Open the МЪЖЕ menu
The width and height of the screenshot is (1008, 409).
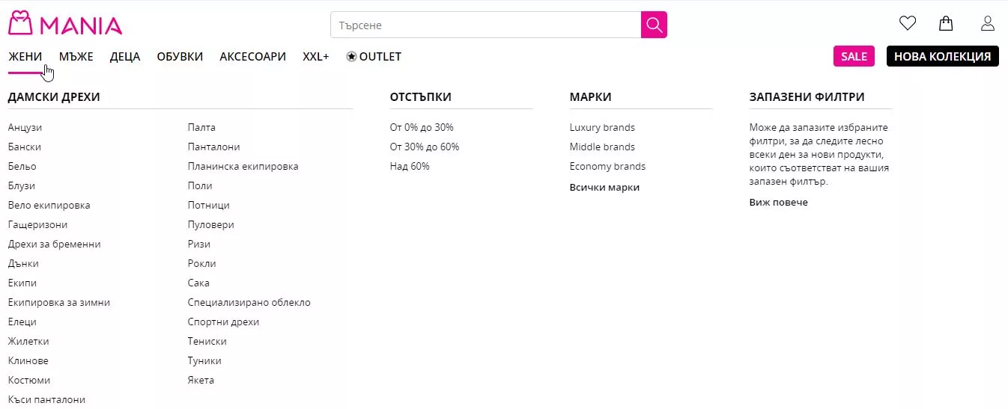click(76, 57)
